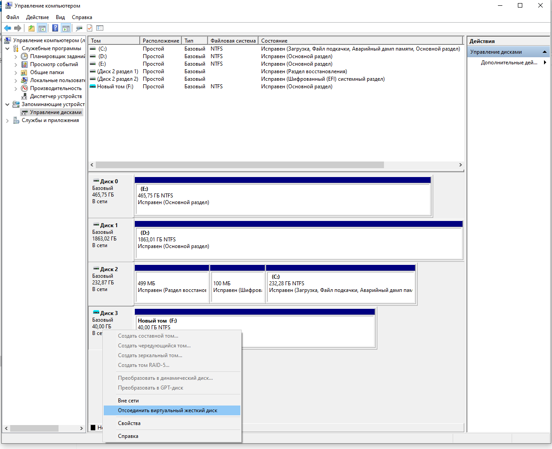Choose Справка in the context menu
552x449 pixels.
pos(172,436)
